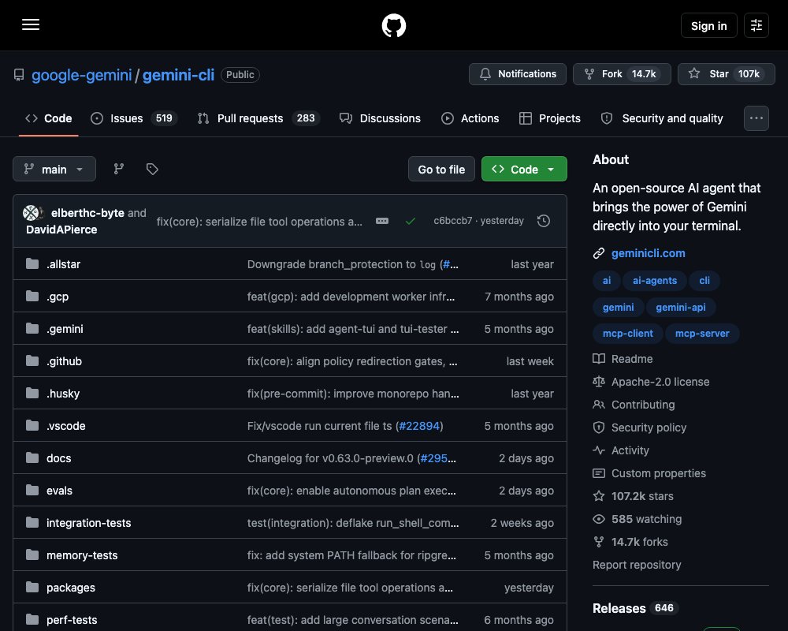Image resolution: width=788 pixels, height=631 pixels.
Task: Open the docs changelog commit message
Action: coord(332,458)
